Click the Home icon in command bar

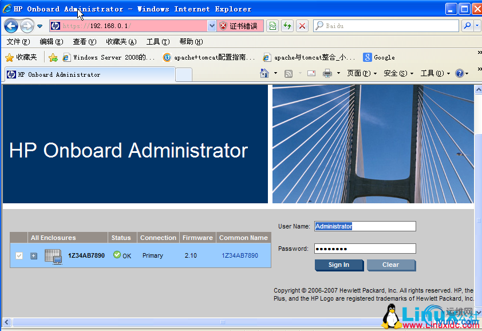pos(264,73)
